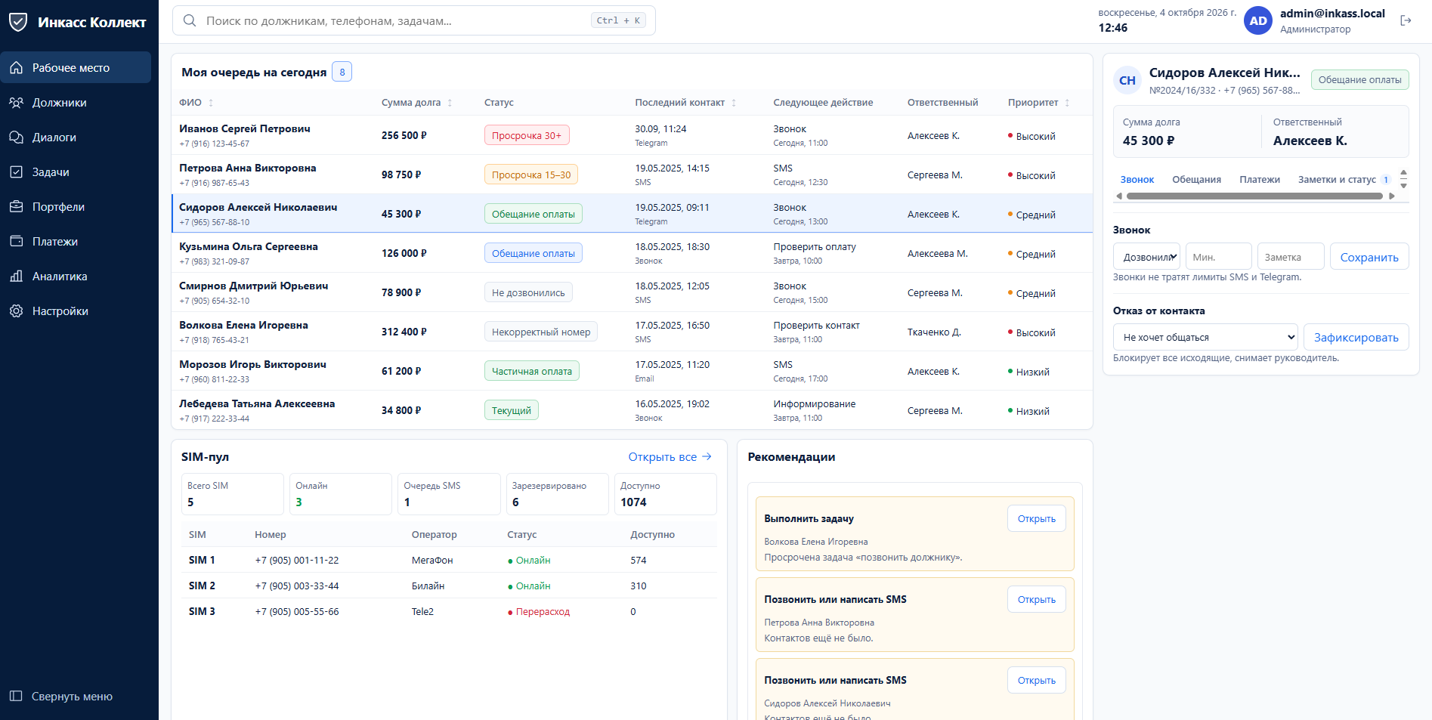The image size is (1432, 720).
Task: Click the up arrow beside Заметки и статус
Action: (1403, 173)
